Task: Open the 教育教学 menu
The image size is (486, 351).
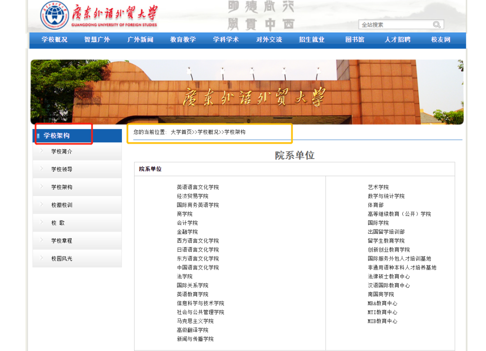Action: (183, 40)
